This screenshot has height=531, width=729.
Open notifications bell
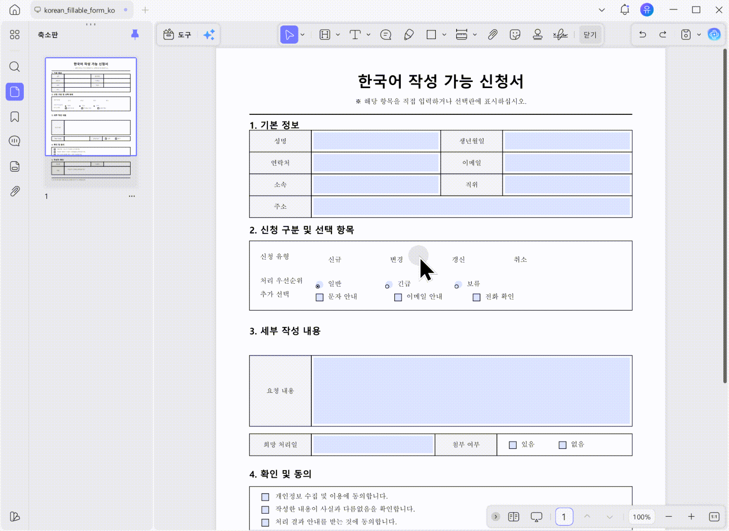624,9
